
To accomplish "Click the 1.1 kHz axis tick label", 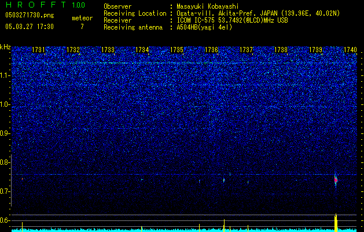I will point(5,75).
